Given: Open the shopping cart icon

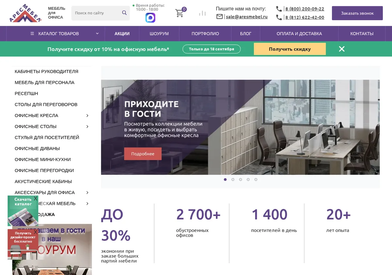Looking at the screenshot, I should click(179, 13).
